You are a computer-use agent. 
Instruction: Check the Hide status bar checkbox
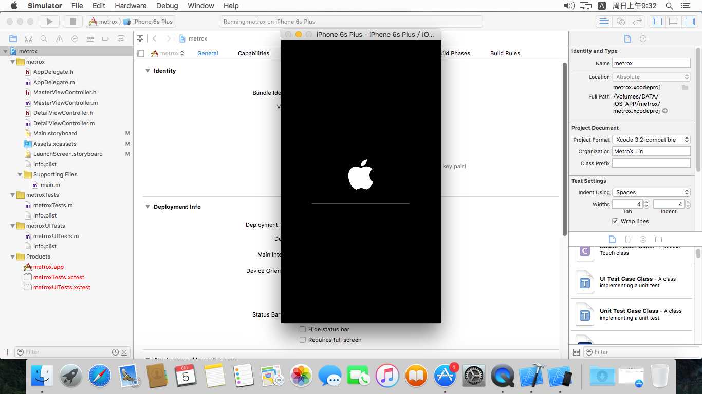303,329
